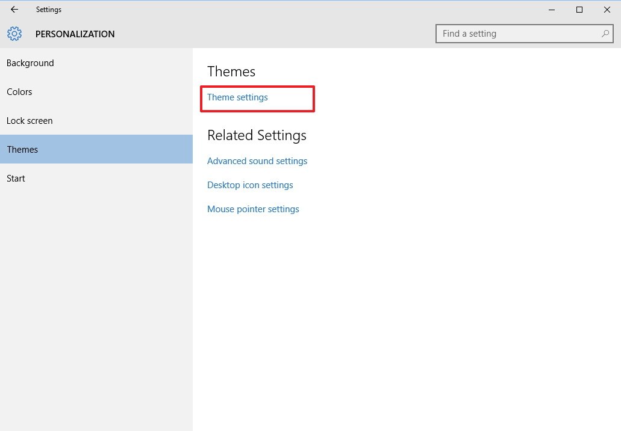This screenshot has width=621, height=431.
Task: Open the Theme settings link
Action: (237, 97)
